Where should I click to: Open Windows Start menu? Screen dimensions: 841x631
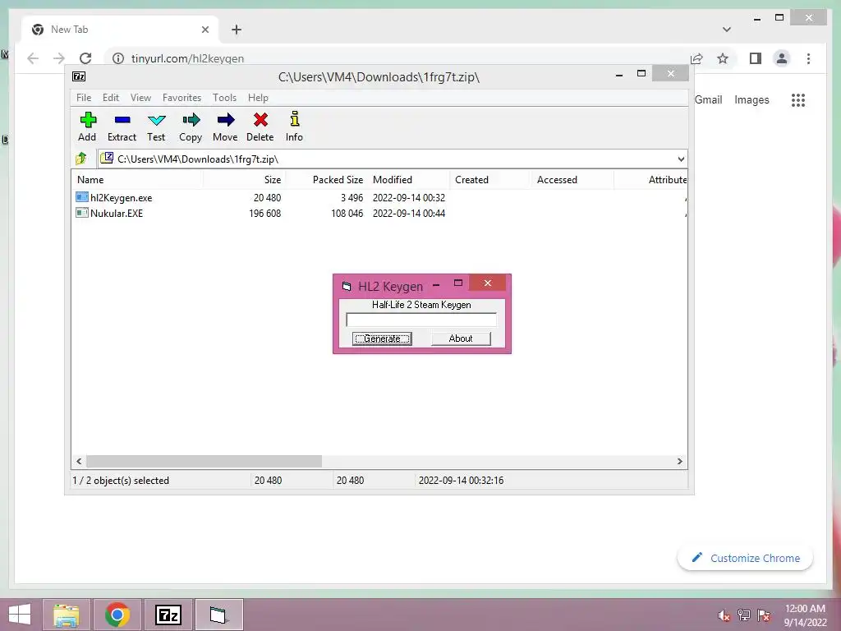pyautogui.click(x=20, y=615)
